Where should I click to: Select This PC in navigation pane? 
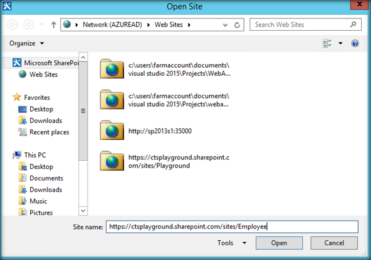tap(30, 155)
